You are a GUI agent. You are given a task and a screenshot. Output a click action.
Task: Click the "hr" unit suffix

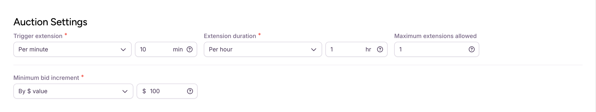pos(368,49)
